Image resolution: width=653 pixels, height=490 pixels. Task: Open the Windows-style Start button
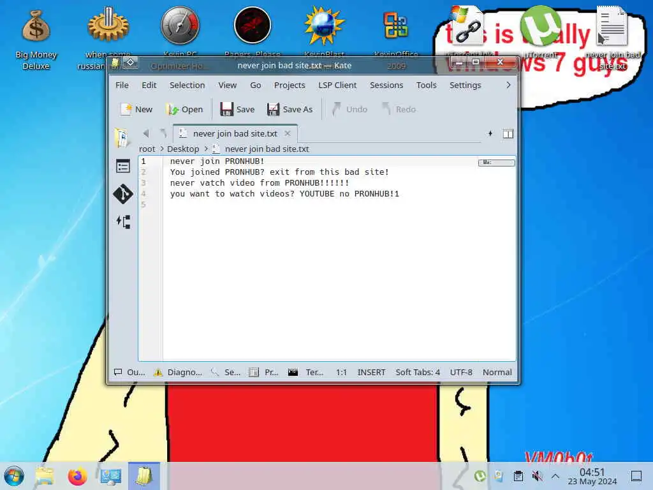click(x=14, y=476)
